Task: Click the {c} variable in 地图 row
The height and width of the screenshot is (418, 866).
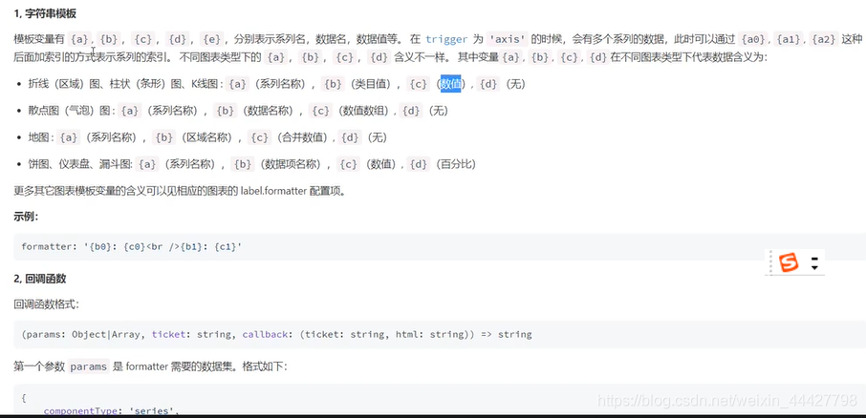Action: (x=260, y=137)
